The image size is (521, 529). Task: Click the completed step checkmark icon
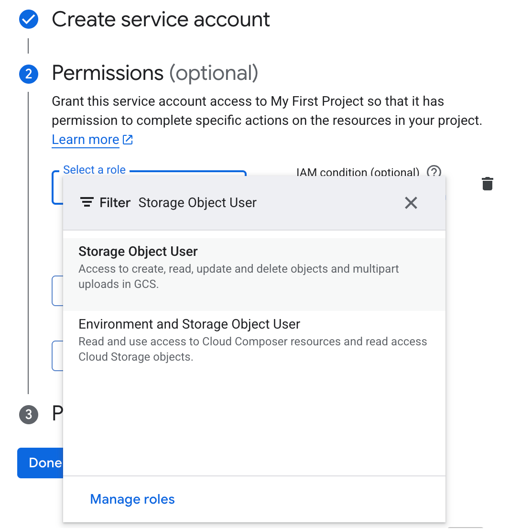tap(28, 20)
